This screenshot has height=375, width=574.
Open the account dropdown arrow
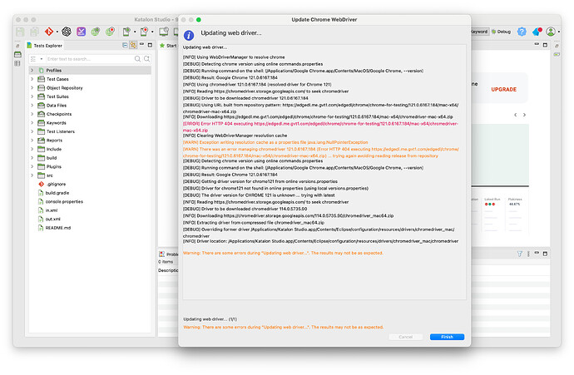(559, 32)
